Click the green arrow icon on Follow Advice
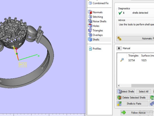This screenshot has height=116, width=154. pyautogui.click(x=124, y=112)
